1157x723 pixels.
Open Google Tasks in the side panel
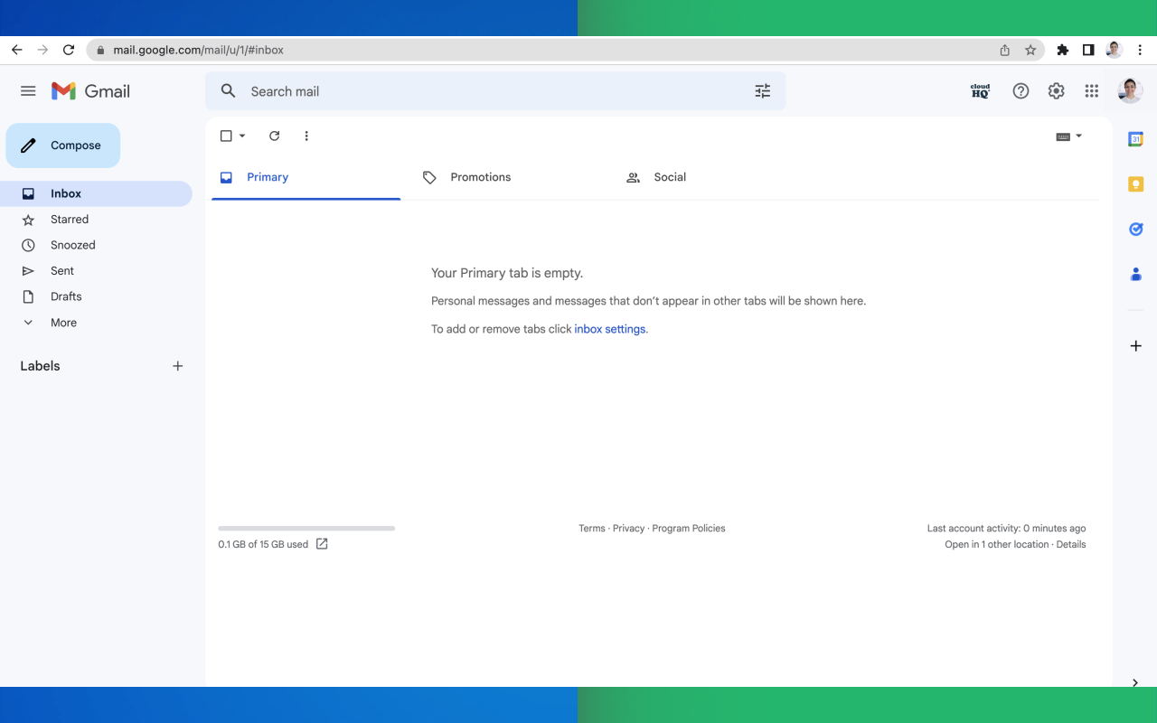click(x=1135, y=229)
